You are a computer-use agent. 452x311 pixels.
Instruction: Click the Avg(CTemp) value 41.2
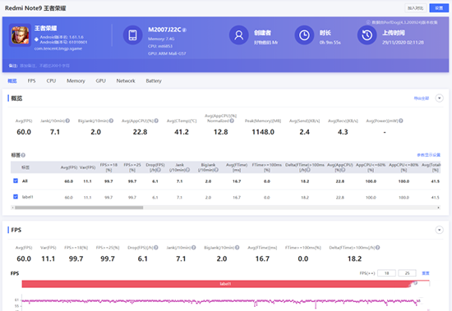click(182, 132)
